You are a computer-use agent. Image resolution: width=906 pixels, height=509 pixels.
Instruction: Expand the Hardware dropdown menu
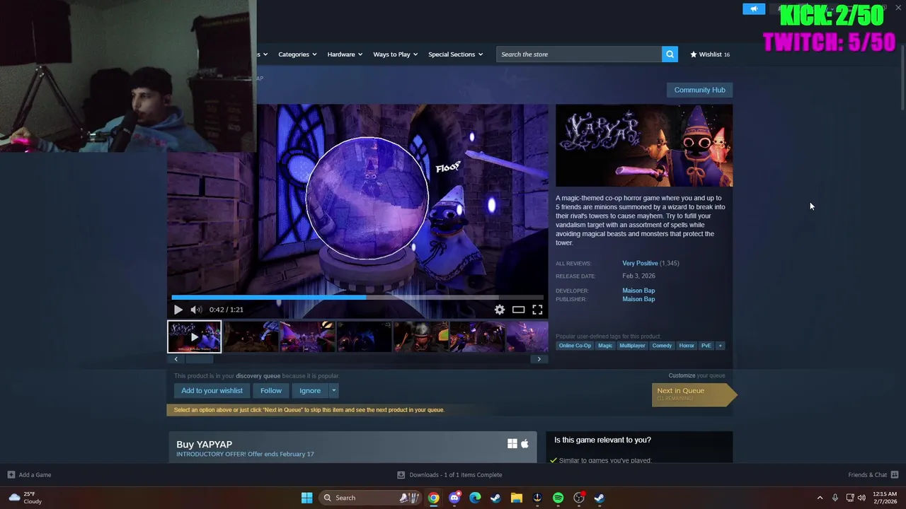(345, 54)
